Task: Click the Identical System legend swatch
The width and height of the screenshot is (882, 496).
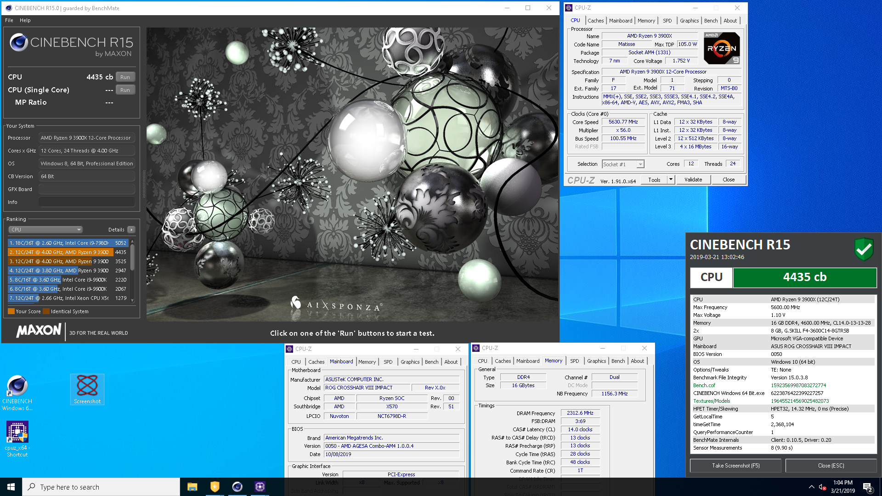Action: [x=46, y=311]
